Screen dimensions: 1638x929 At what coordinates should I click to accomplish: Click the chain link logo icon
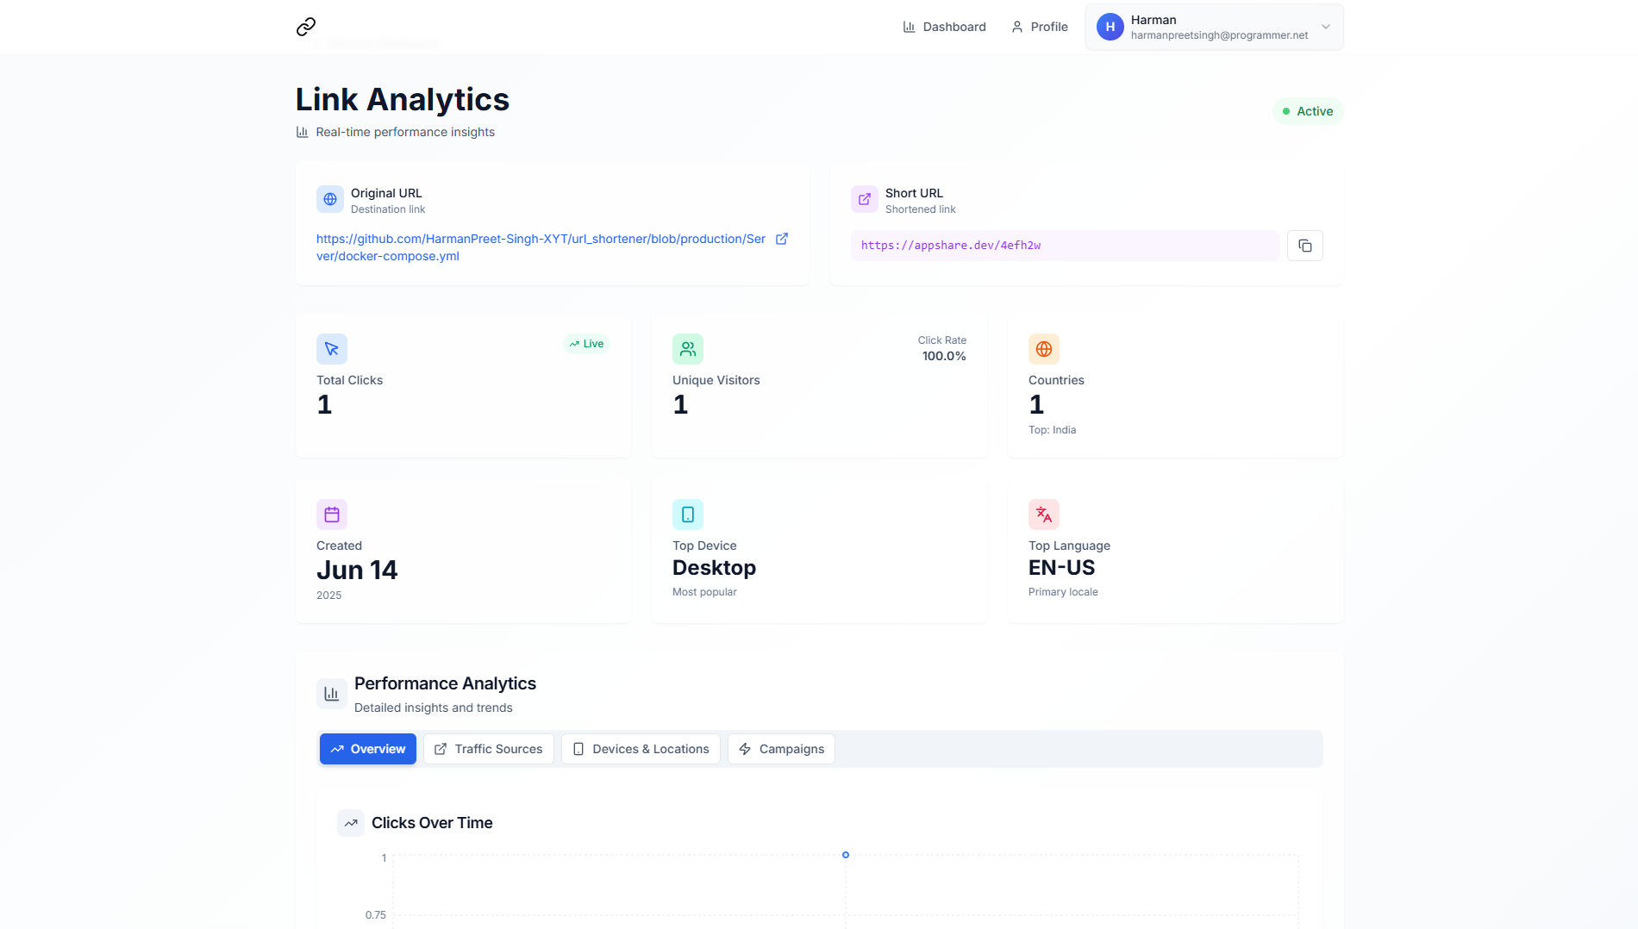tap(306, 27)
